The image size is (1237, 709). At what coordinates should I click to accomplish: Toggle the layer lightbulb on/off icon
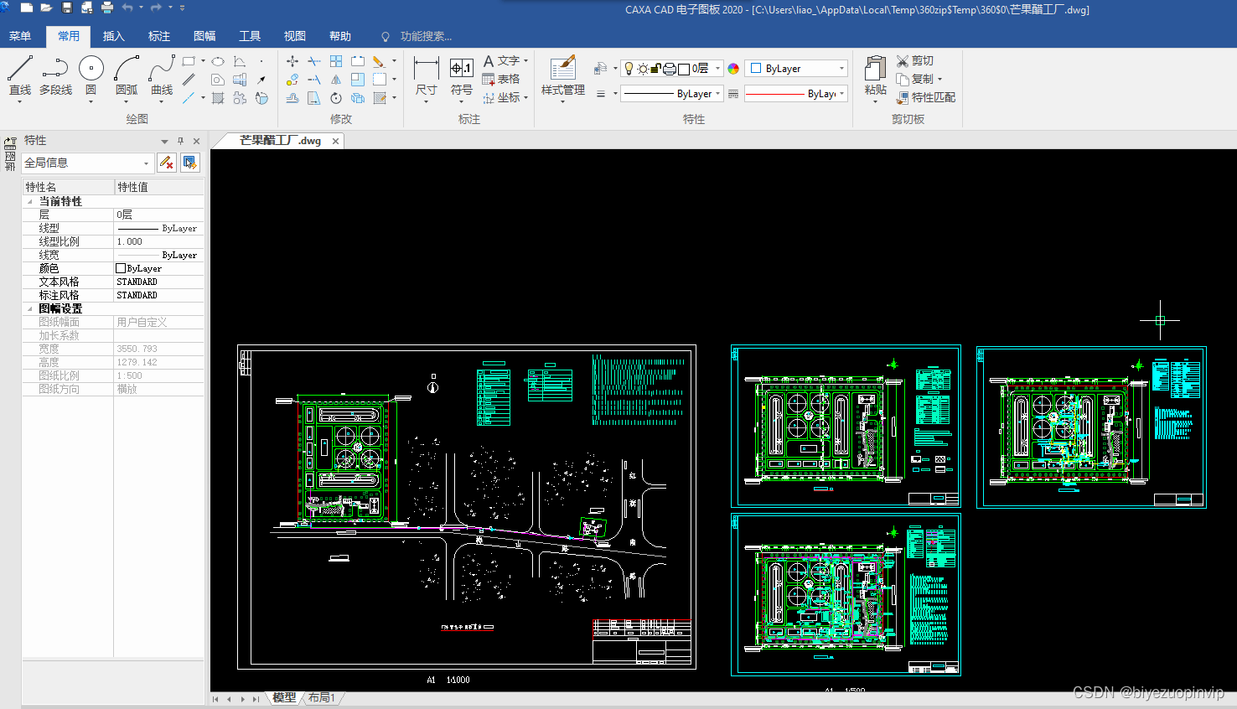629,69
